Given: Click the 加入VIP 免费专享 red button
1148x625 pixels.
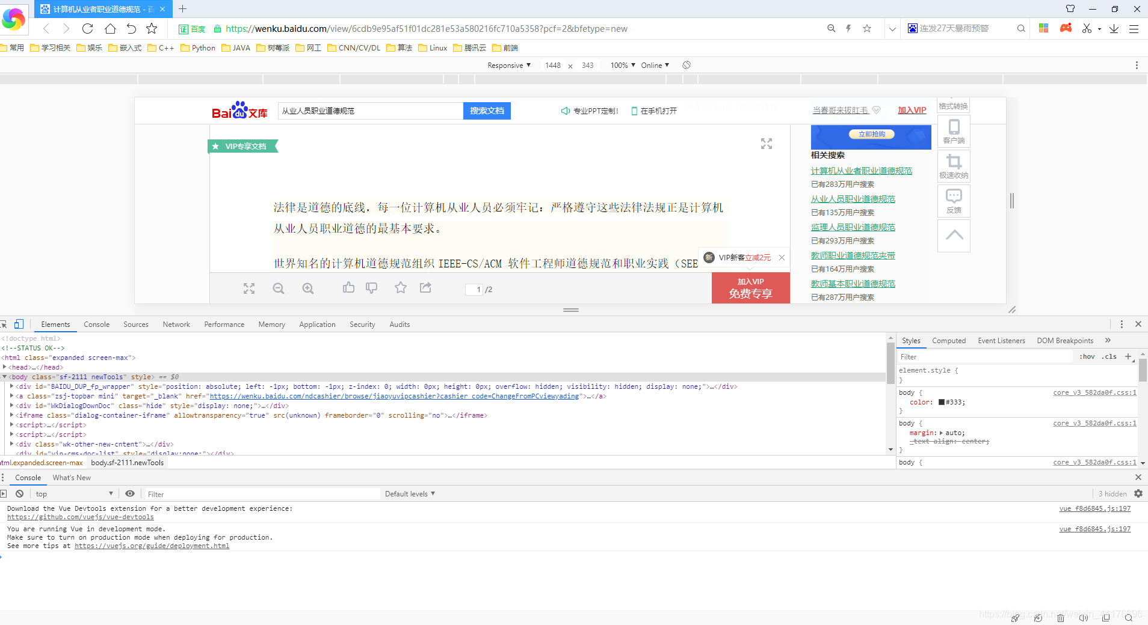Looking at the screenshot, I should [750, 288].
